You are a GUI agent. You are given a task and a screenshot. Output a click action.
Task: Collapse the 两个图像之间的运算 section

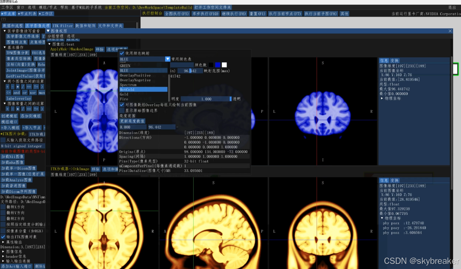tap(4, 81)
